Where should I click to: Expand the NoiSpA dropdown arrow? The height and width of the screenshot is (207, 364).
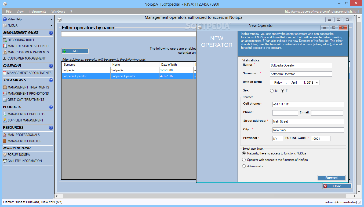coord(52,25)
